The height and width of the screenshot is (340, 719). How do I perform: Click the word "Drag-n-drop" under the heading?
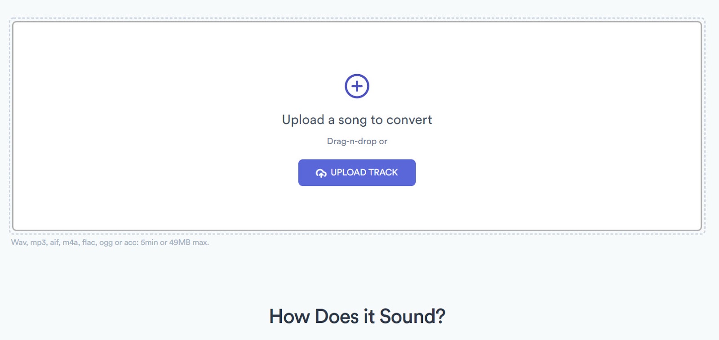(x=351, y=141)
